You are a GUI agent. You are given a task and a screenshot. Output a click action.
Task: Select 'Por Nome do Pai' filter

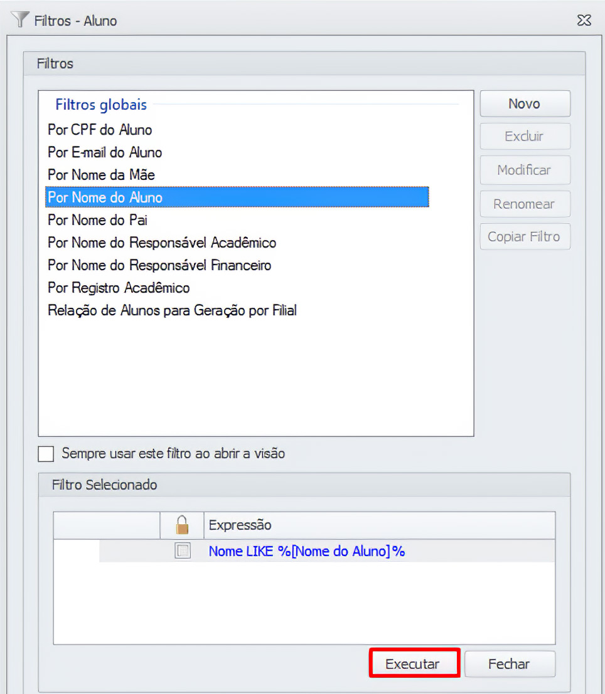[x=97, y=220]
